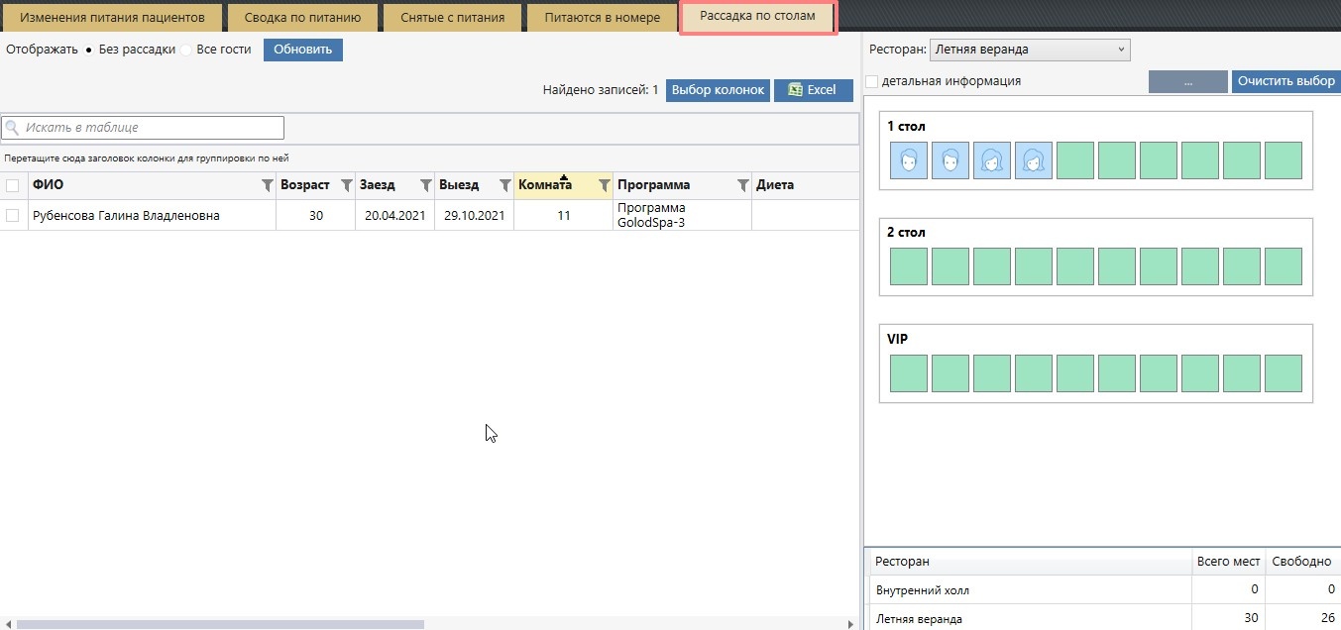This screenshot has width=1341, height=630.
Task: Open the filter for Возраст column
Action: coord(346,185)
